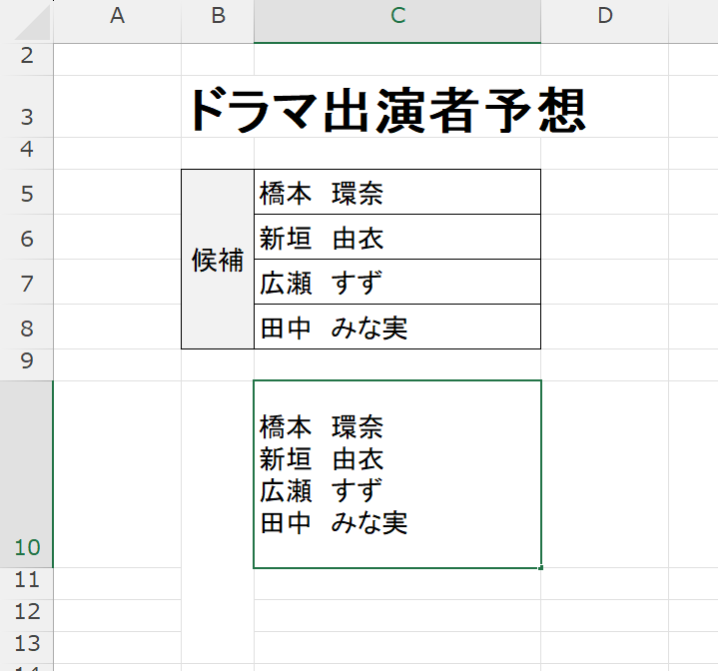The height and width of the screenshot is (671, 718).
Task: Click the fill handle of cell C10
Action: [x=541, y=568]
